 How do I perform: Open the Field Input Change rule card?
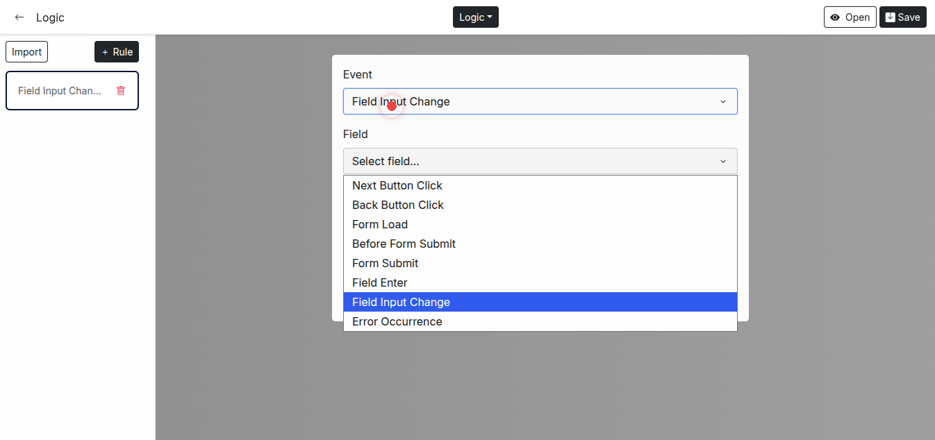pos(60,91)
